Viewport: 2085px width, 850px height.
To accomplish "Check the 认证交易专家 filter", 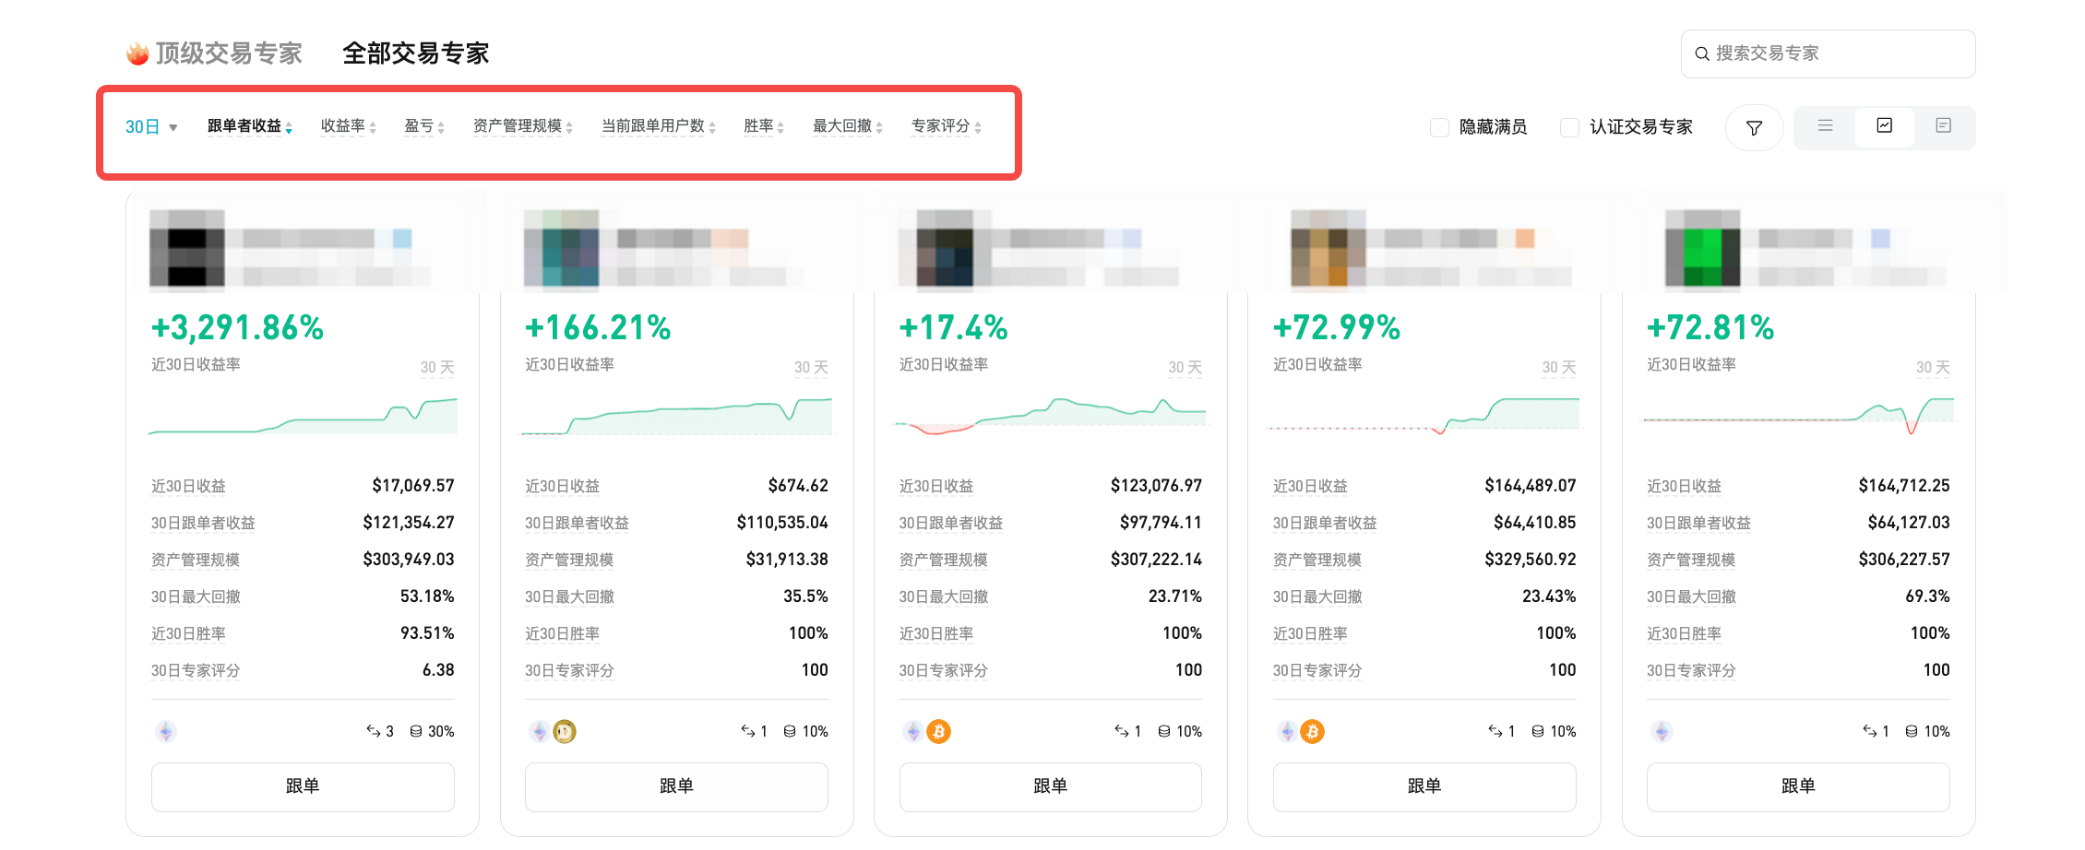I will (1569, 127).
